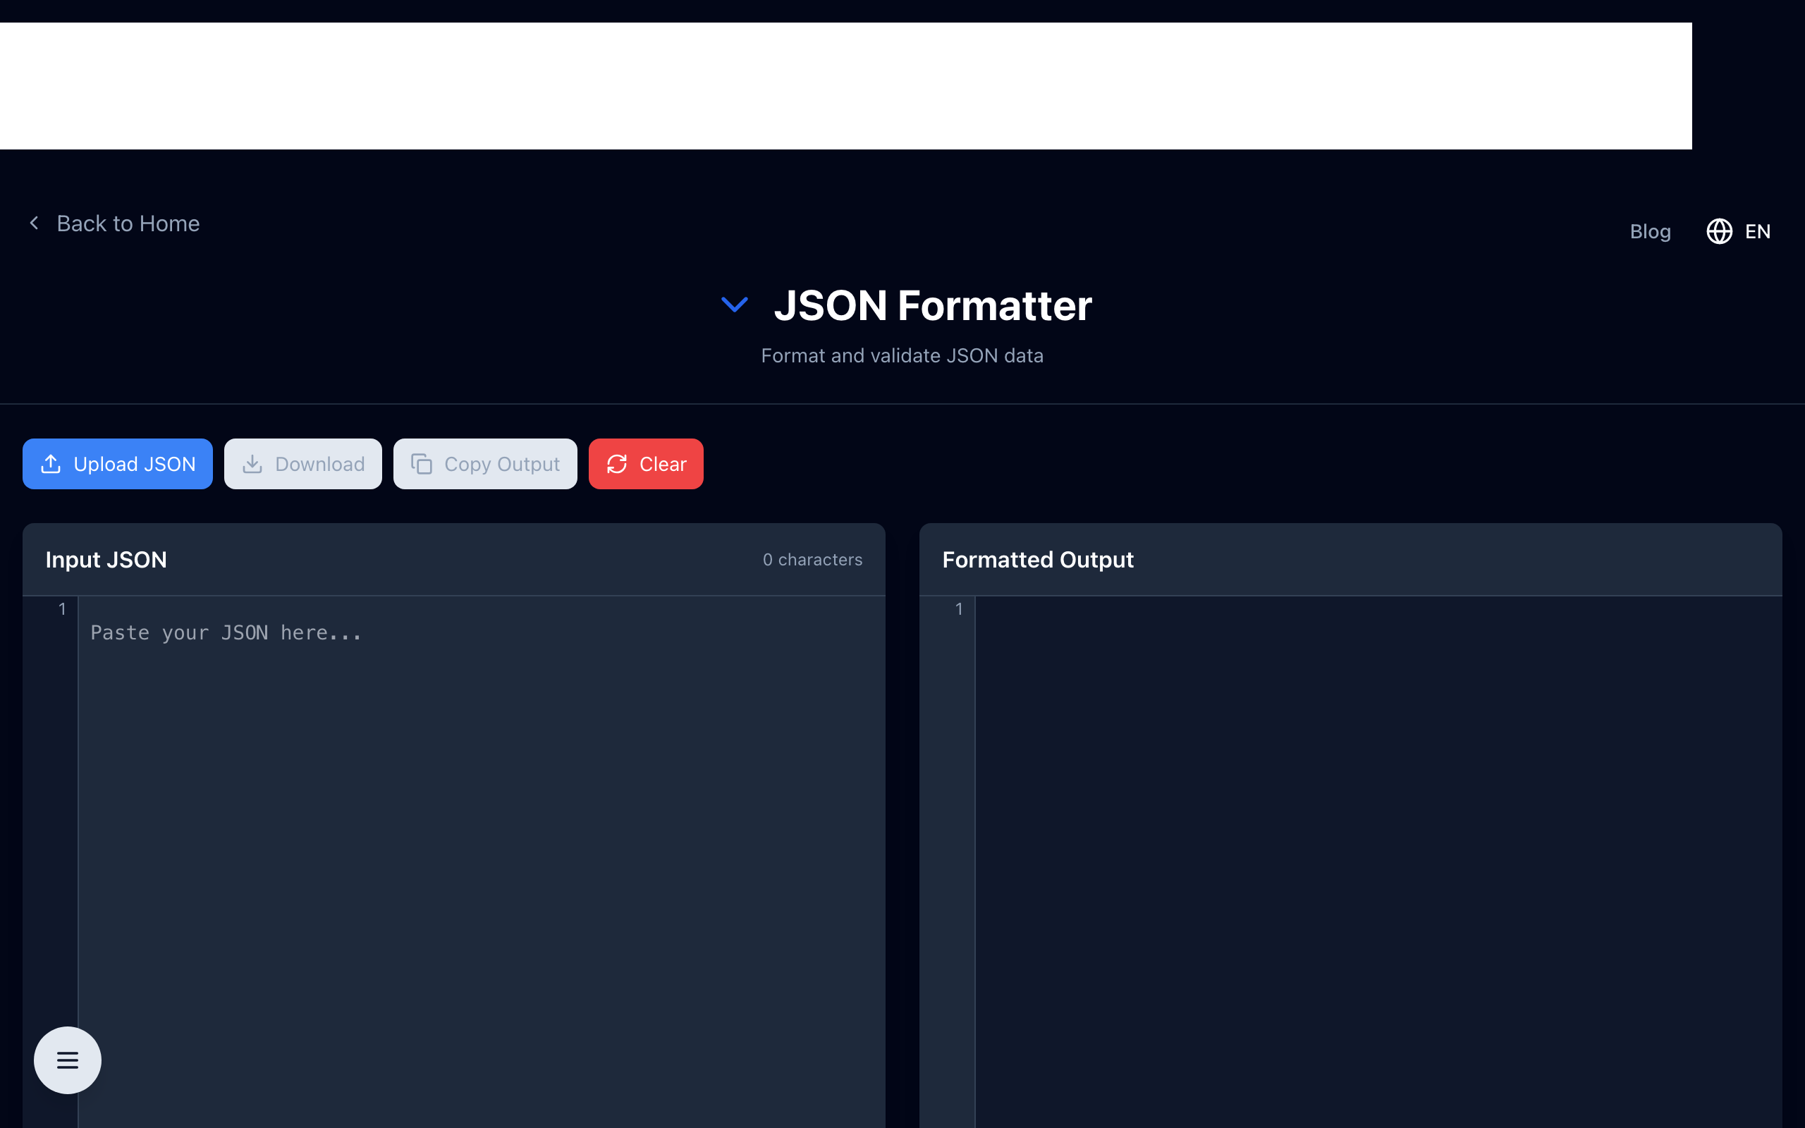Click line number 1 in Formatted Output
The height and width of the screenshot is (1128, 1805).
click(959, 608)
